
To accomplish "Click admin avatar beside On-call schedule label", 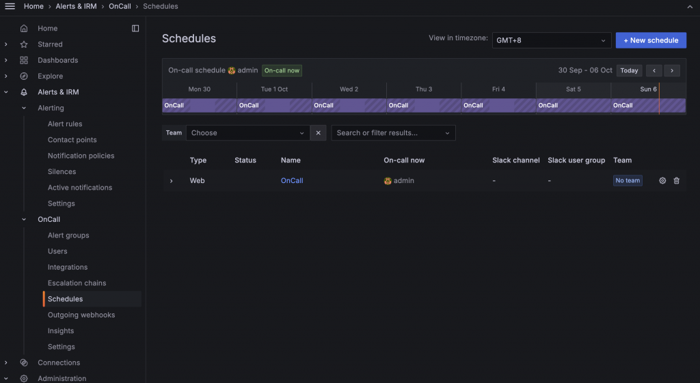I will [x=232, y=70].
